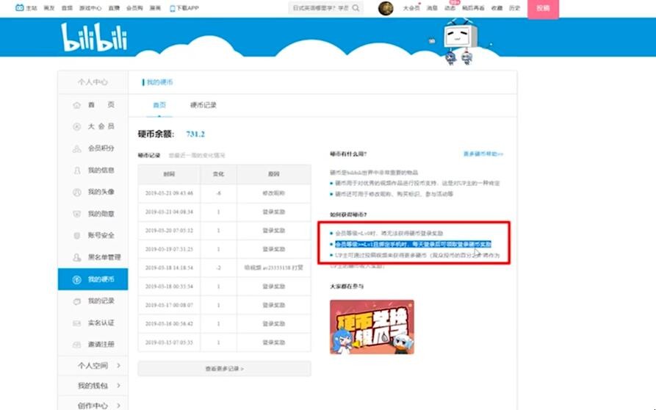Open the 更多硬币帮助 link
The width and height of the screenshot is (656, 410).
[x=483, y=154]
